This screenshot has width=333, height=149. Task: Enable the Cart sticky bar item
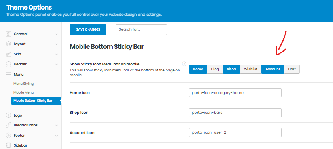coord(292,69)
